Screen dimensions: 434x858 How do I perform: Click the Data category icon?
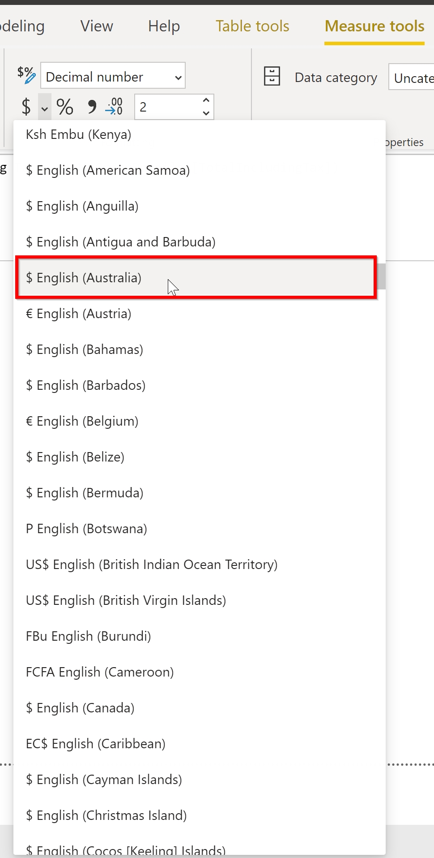(272, 76)
